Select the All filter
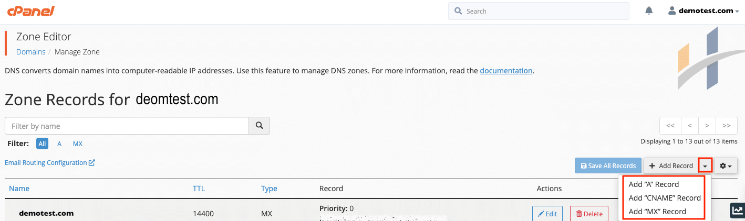 pos(43,143)
